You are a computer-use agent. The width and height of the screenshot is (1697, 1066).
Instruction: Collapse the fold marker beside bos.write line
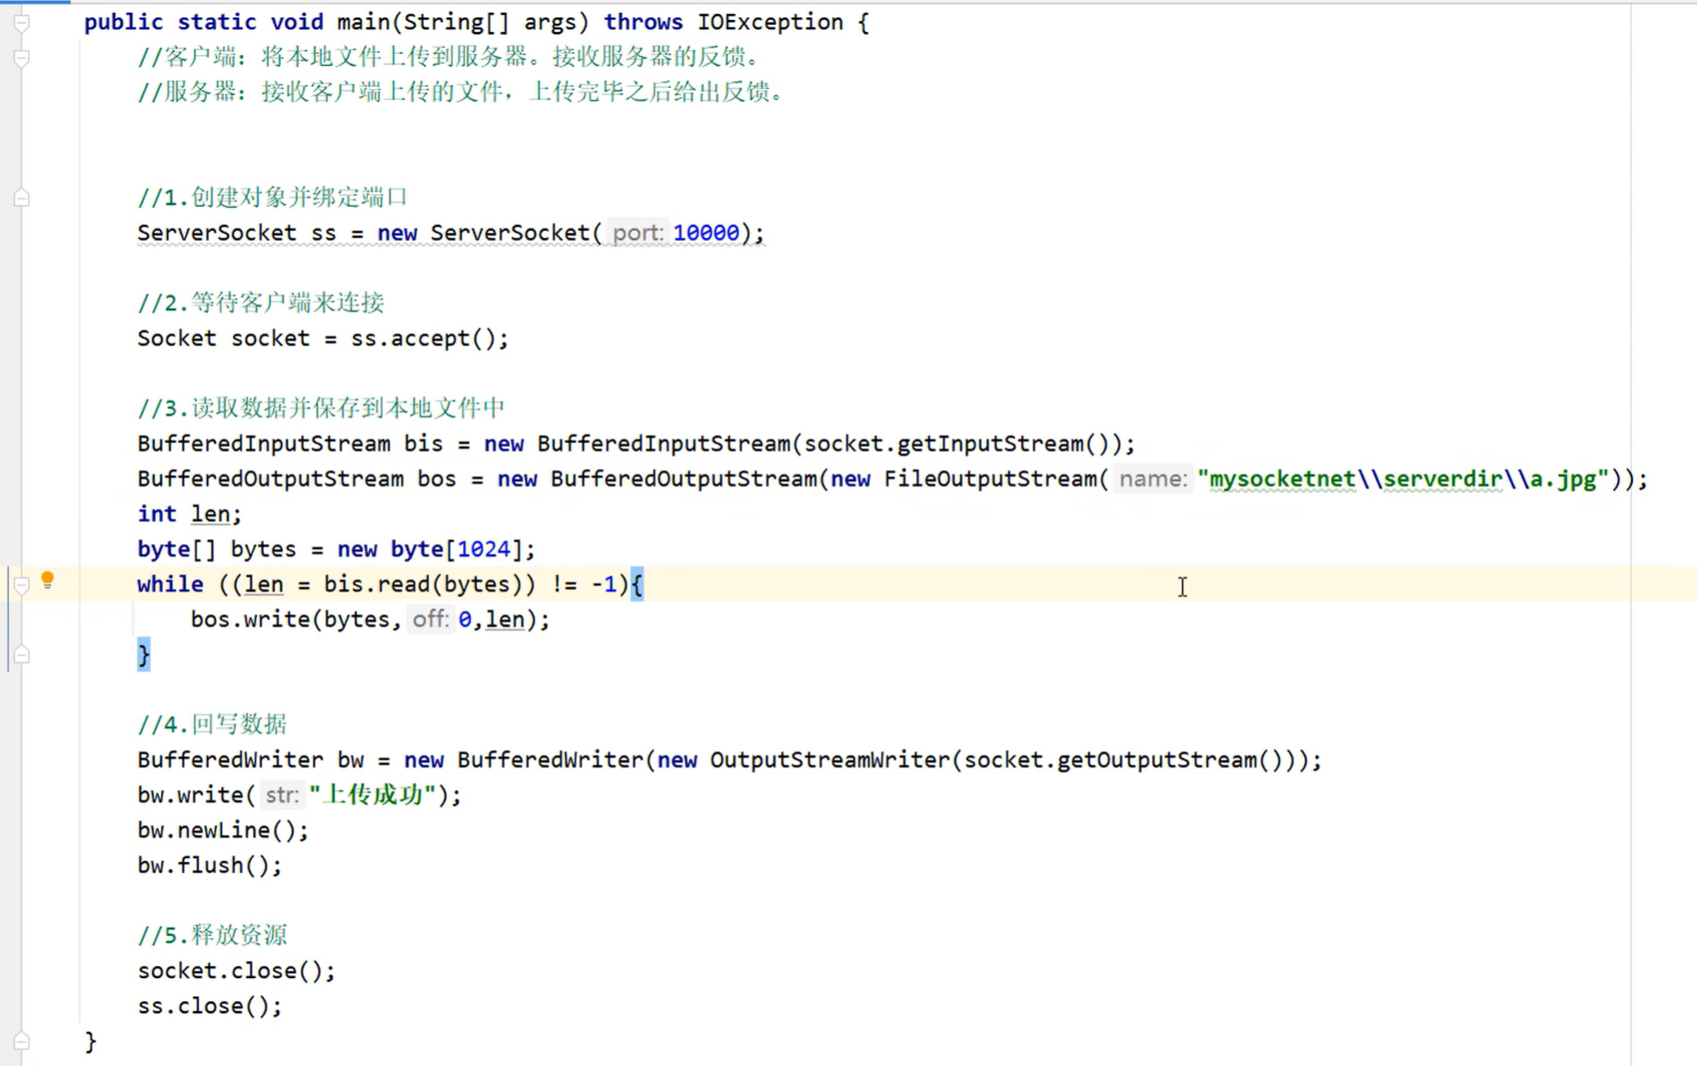[20, 654]
